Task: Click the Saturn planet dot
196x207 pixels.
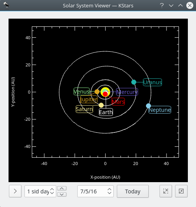Action: (101, 105)
